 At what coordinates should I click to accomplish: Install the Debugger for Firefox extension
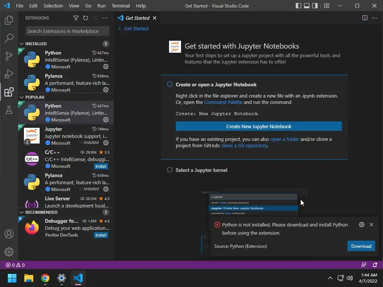[x=101, y=235]
